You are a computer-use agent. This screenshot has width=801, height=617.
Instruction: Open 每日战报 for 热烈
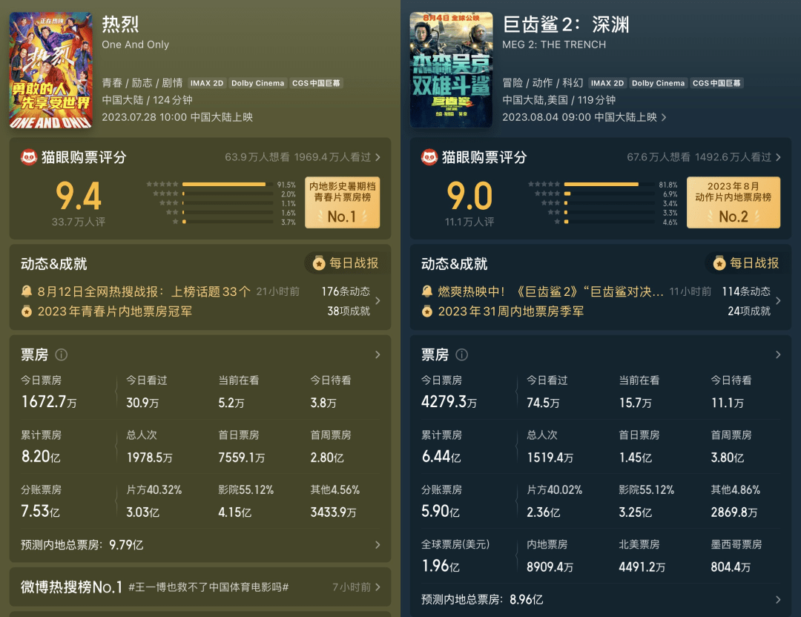[346, 263]
